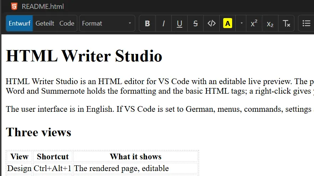Click paragraph starting 'The user interface'
This screenshot has width=314, height=176.
click(160, 109)
